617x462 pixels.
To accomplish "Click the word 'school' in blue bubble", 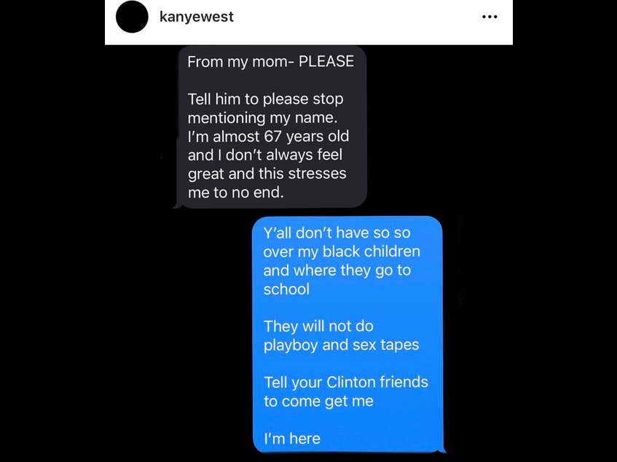I will pyautogui.click(x=286, y=289).
